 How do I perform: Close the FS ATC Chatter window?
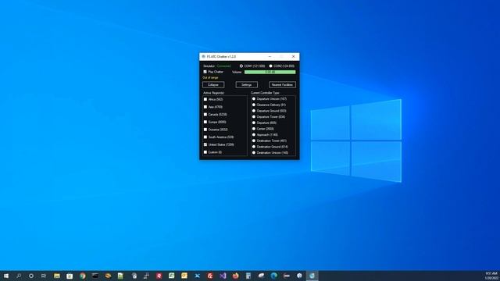(x=294, y=56)
